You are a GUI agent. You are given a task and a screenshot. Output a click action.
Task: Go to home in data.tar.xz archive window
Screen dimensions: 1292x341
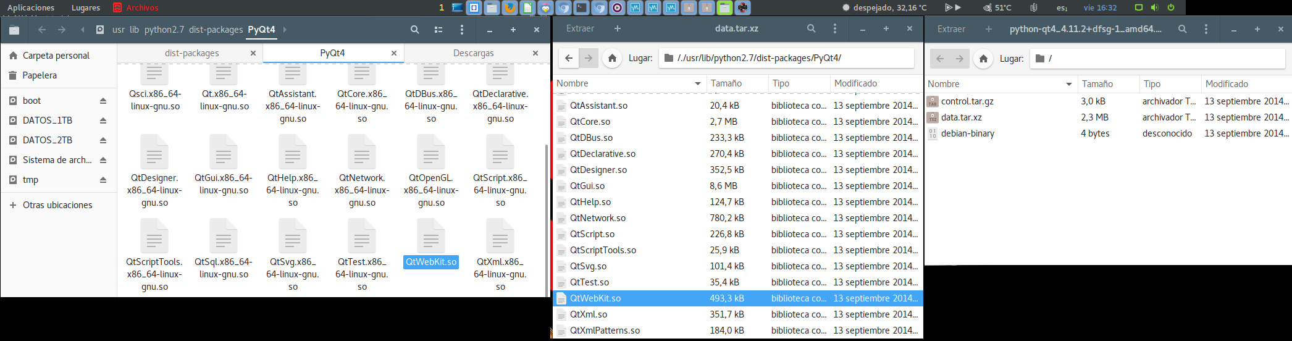[x=612, y=58]
